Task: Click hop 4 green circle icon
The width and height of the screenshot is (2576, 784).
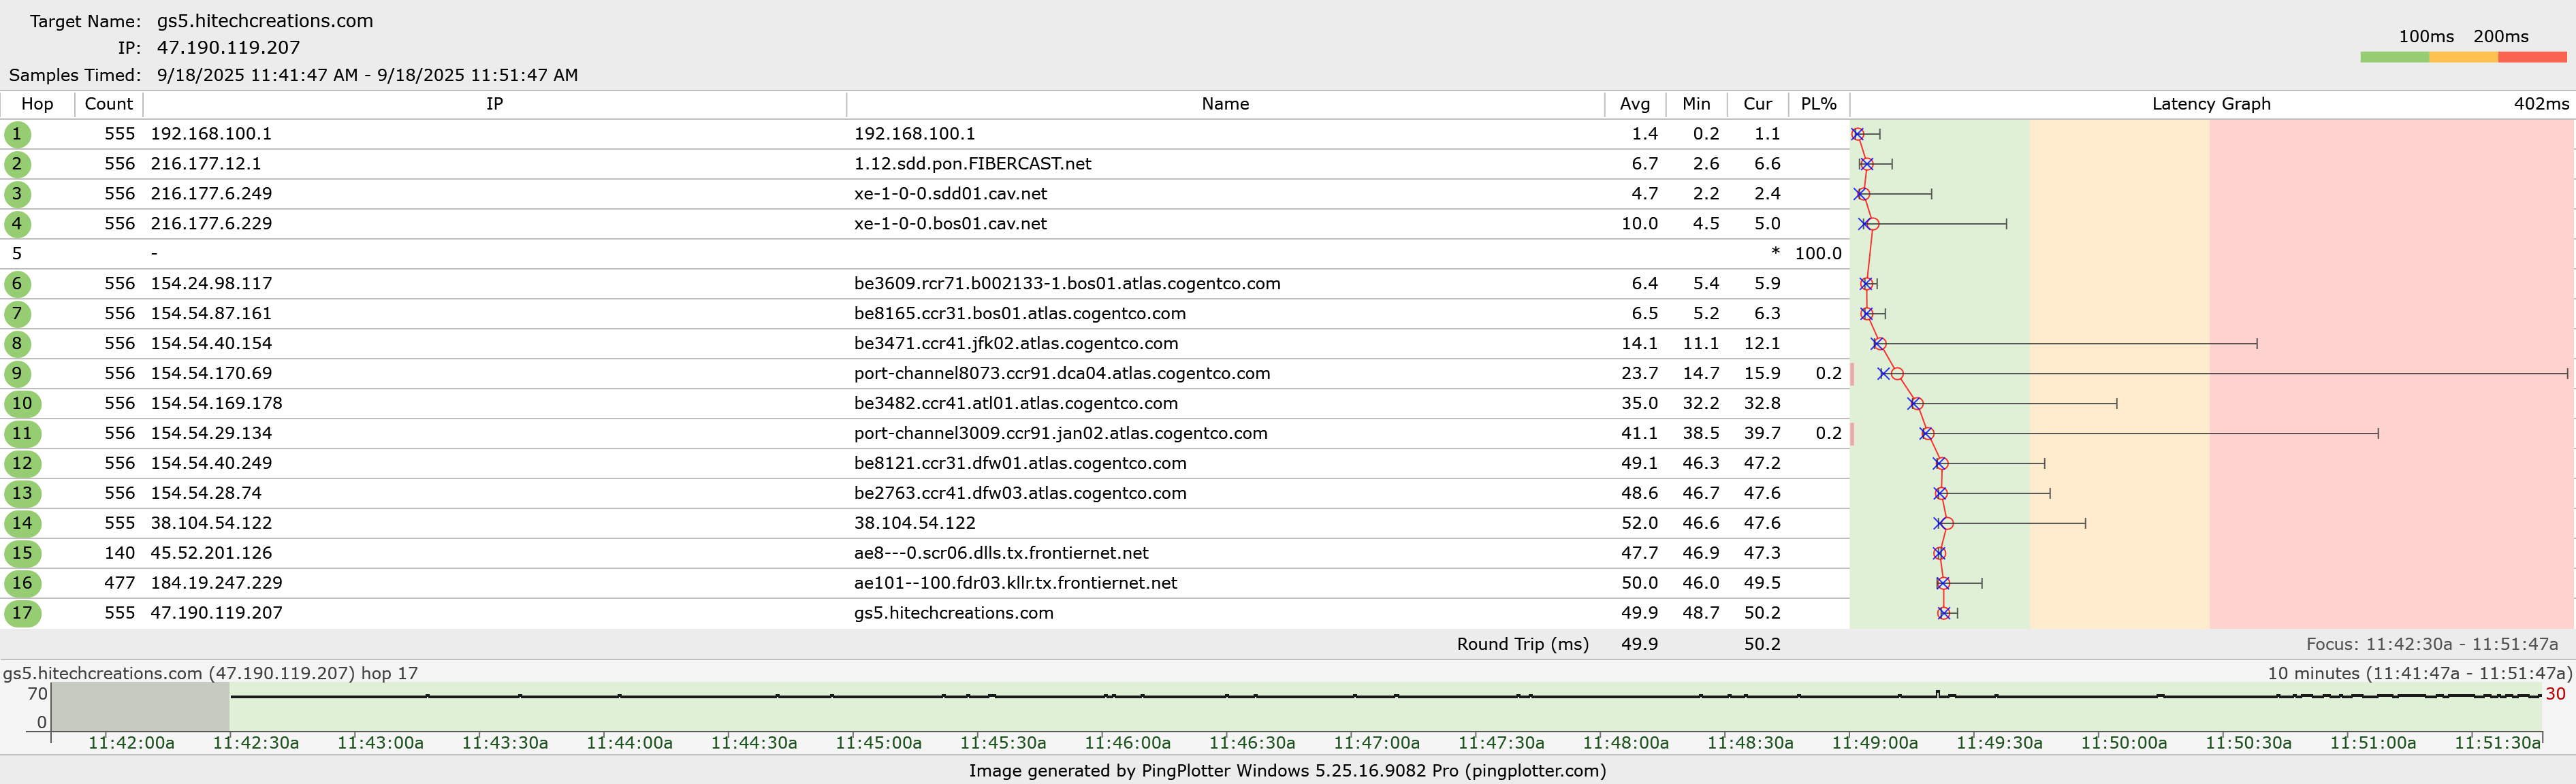Action: (17, 224)
